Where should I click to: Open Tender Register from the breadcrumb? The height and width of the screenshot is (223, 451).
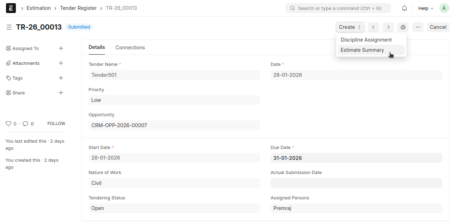tap(78, 8)
